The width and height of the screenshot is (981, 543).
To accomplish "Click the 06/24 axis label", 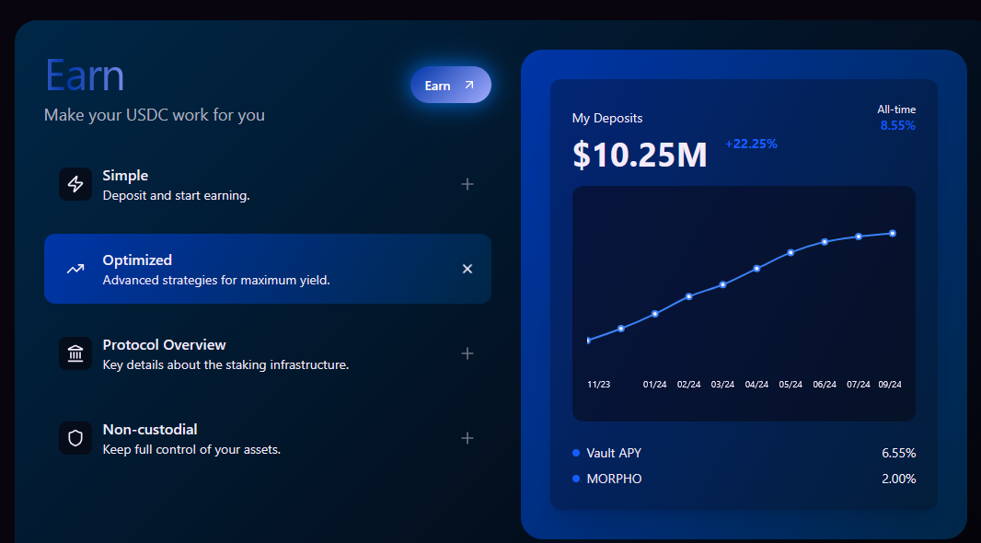I will tap(825, 384).
